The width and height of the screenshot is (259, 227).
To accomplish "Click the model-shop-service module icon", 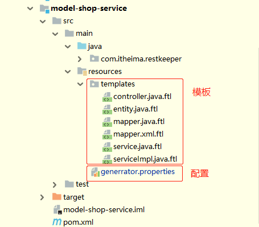I will [44, 9].
